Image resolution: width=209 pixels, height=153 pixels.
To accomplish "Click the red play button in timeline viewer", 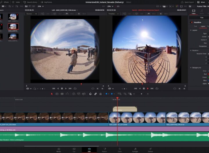I will coord(148,88).
